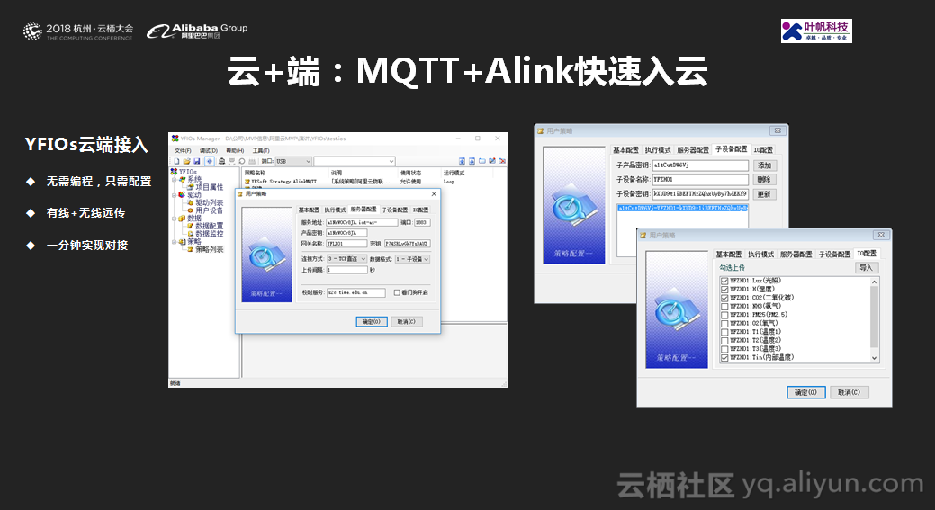Open 子设备配置 tab in IO dialog
Image resolution: width=935 pixels, height=510 pixels.
[x=833, y=254]
